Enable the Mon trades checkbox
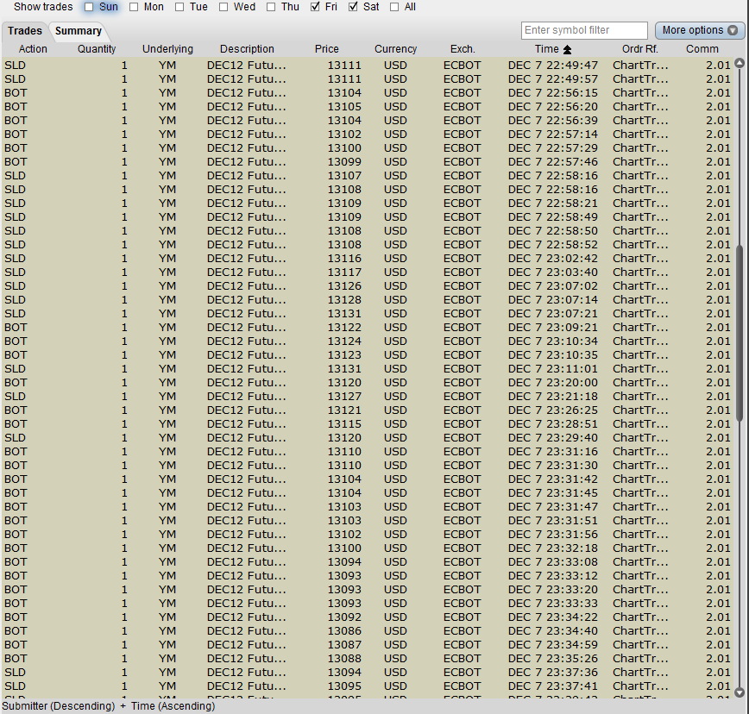749x714 pixels. [x=134, y=7]
